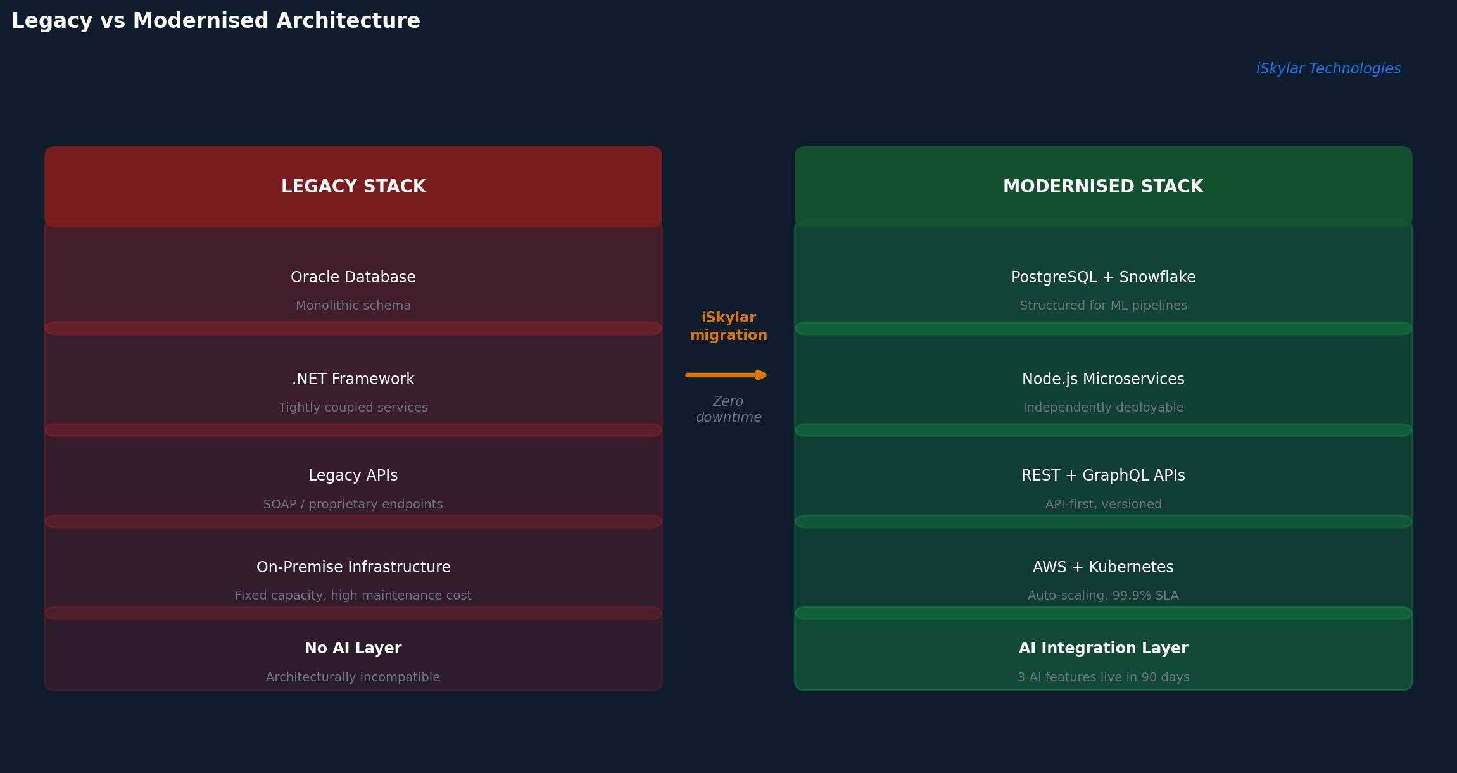Click 'Oracle Database' text
Viewport: 1457px width, 773px height.
tap(353, 277)
